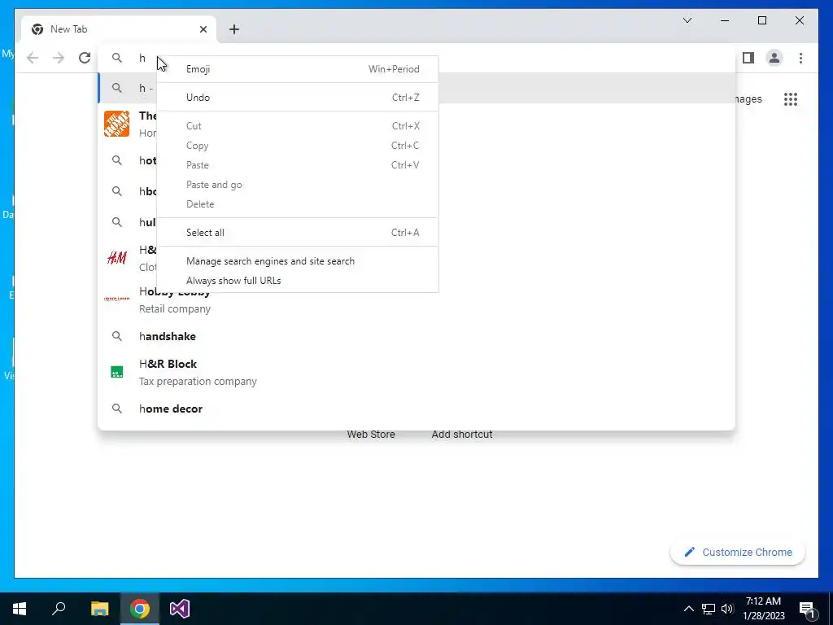Toggle Always show full URLs
Image resolution: width=833 pixels, height=625 pixels.
pos(298,281)
